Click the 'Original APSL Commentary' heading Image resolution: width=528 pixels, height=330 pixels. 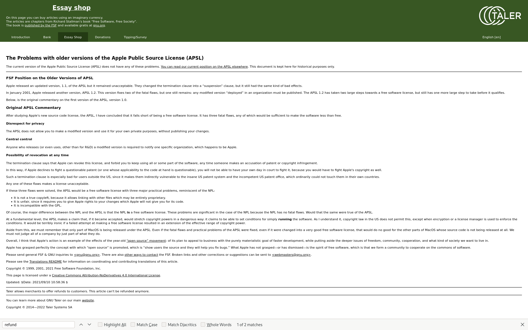click(x=33, y=108)
